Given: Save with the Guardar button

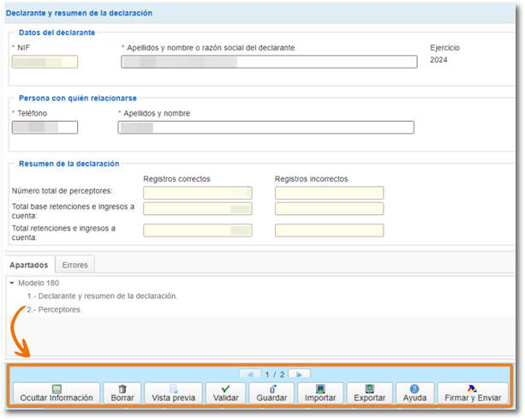Looking at the screenshot, I should (x=271, y=393).
